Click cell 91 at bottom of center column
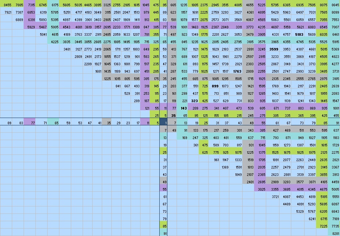Screen dimensions: 340x236 click(x=165, y=233)
